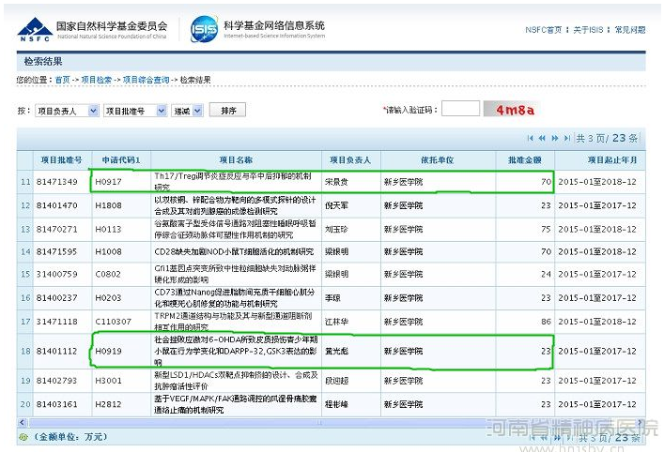Select approval number 81471595
664x452 pixels.
click(56, 251)
